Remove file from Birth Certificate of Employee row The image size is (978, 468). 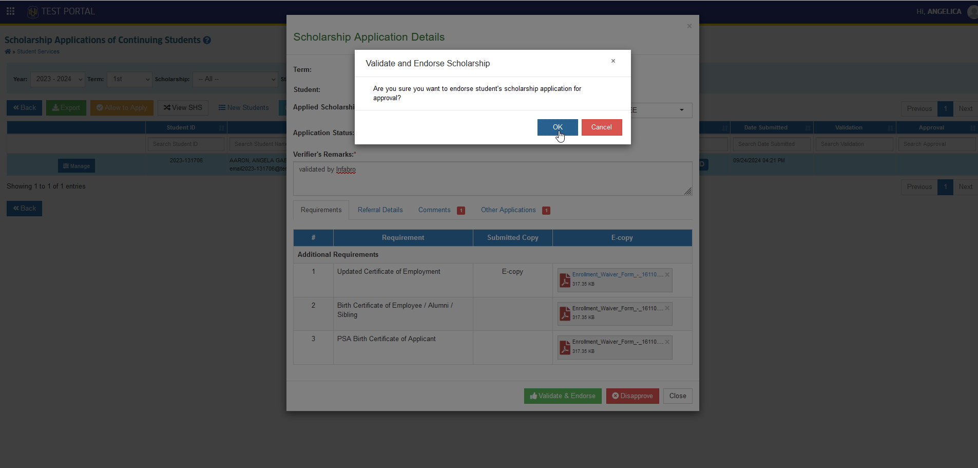click(667, 308)
